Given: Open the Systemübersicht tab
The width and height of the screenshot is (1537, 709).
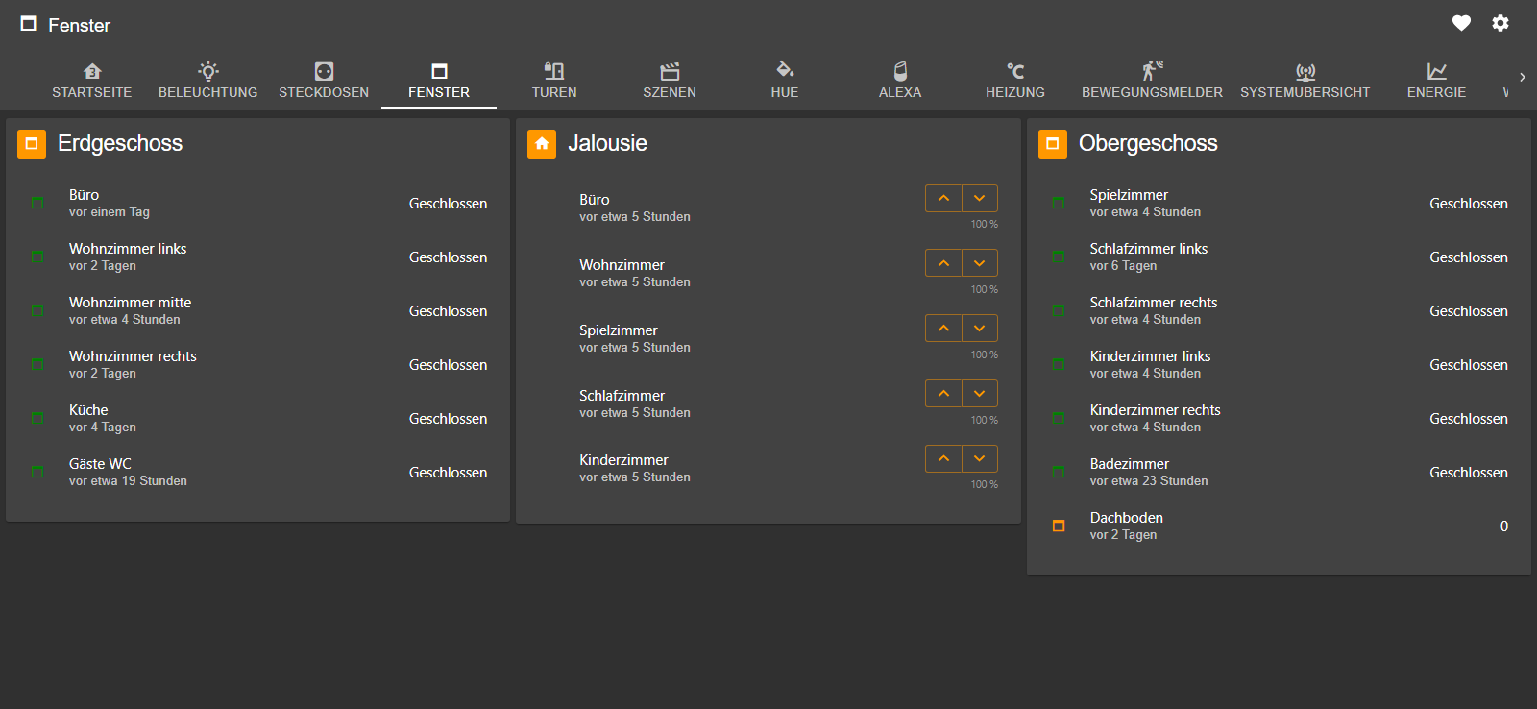Looking at the screenshot, I should pos(1305,81).
